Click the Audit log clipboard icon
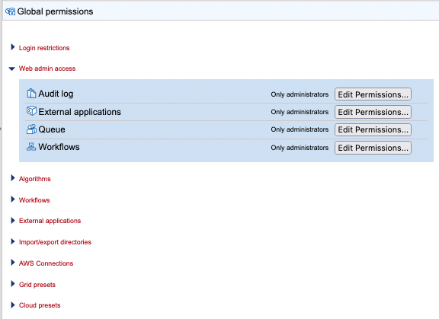This screenshot has width=439, height=319. 31,94
